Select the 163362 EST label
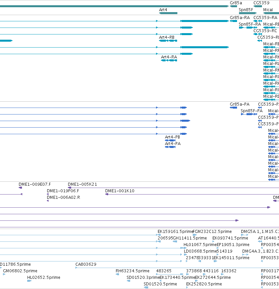The width and height of the screenshot is (279, 289). pyautogui.click(x=229, y=271)
